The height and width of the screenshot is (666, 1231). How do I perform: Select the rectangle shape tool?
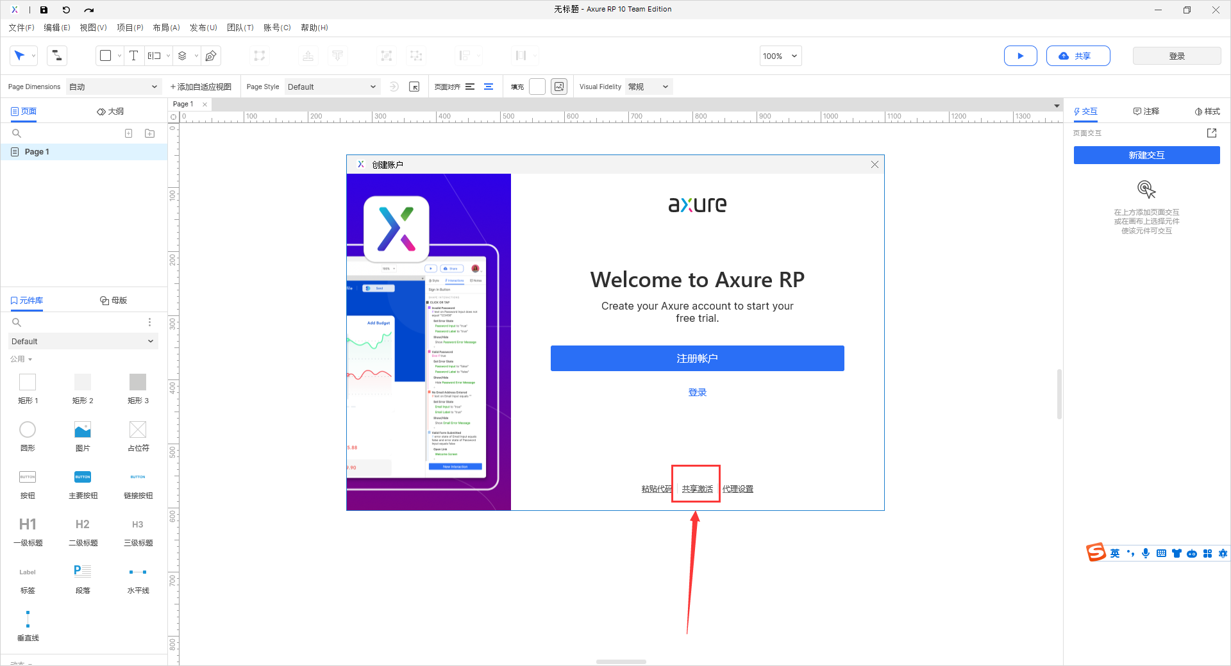click(x=105, y=56)
